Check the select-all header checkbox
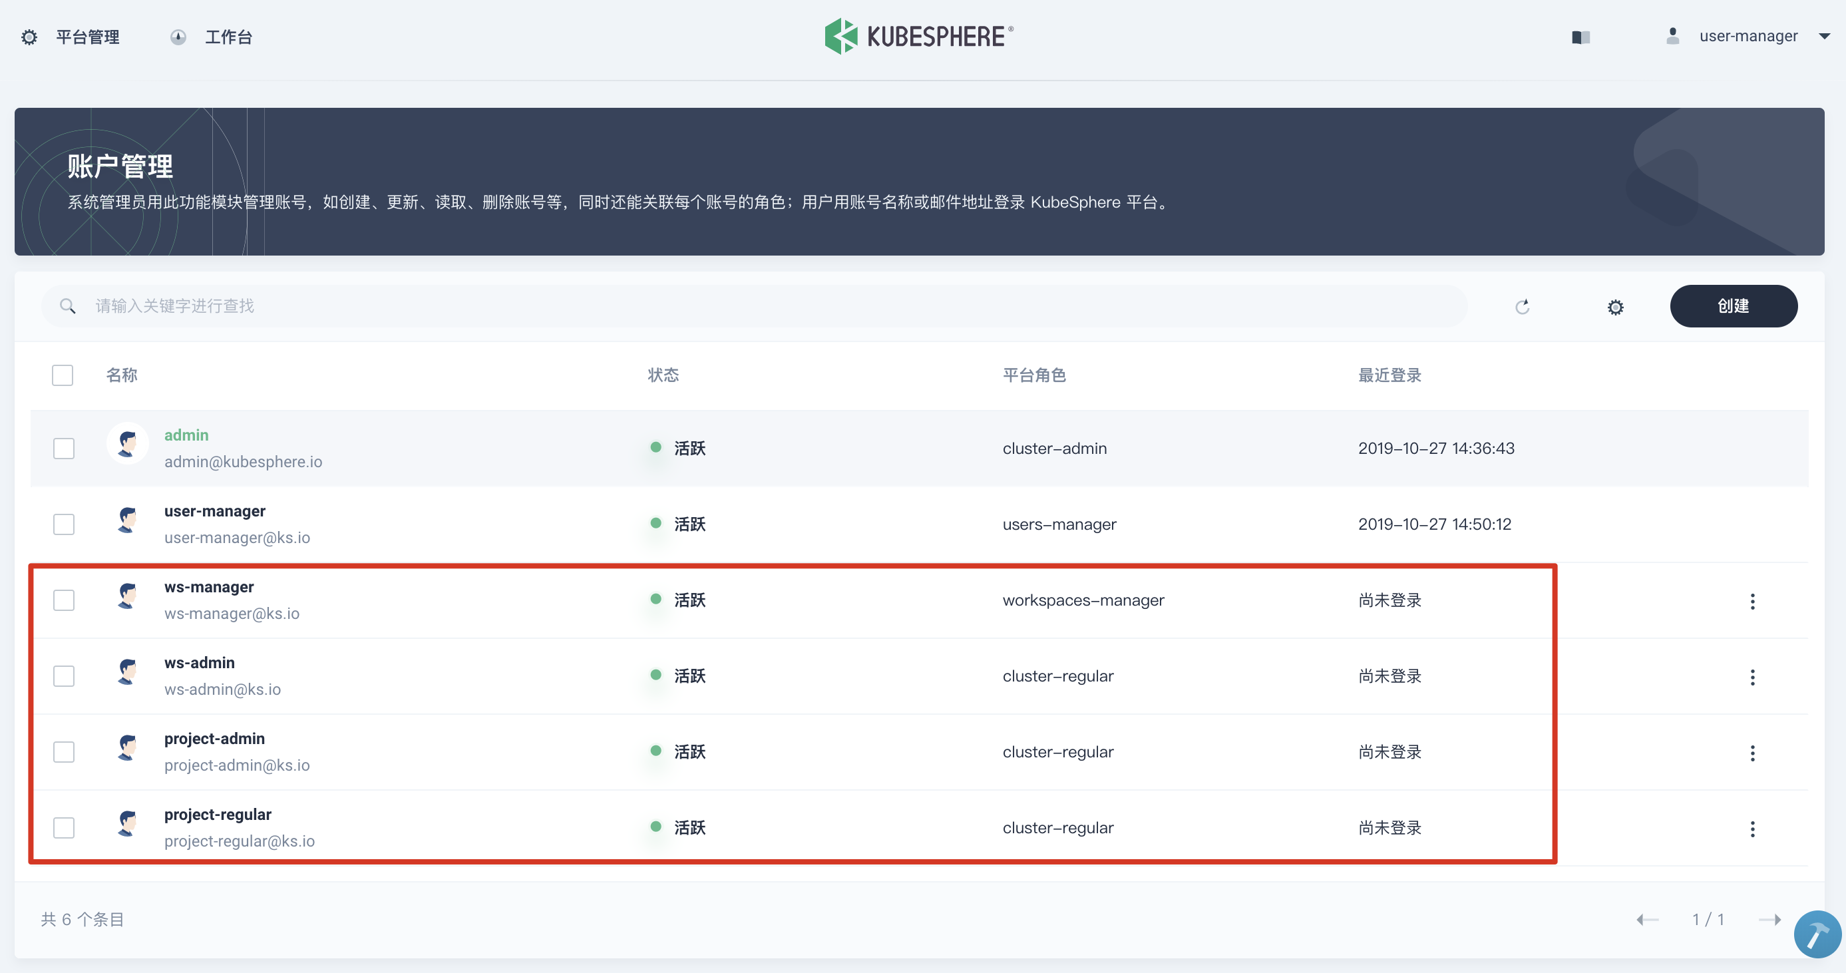1846x973 pixels. [63, 375]
